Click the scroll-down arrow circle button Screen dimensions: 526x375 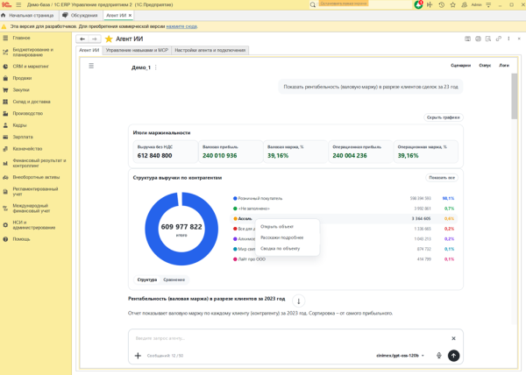click(x=299, y=301)
